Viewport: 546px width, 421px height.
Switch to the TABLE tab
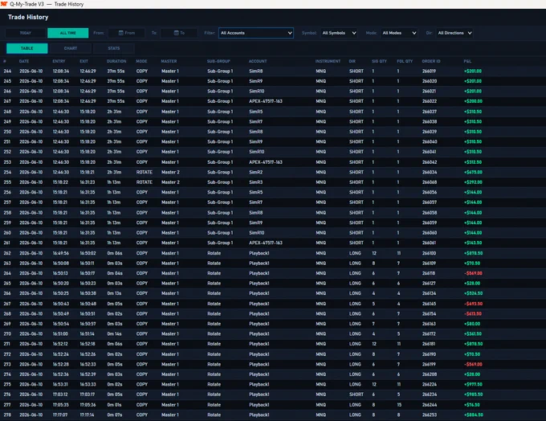point(26,48)
